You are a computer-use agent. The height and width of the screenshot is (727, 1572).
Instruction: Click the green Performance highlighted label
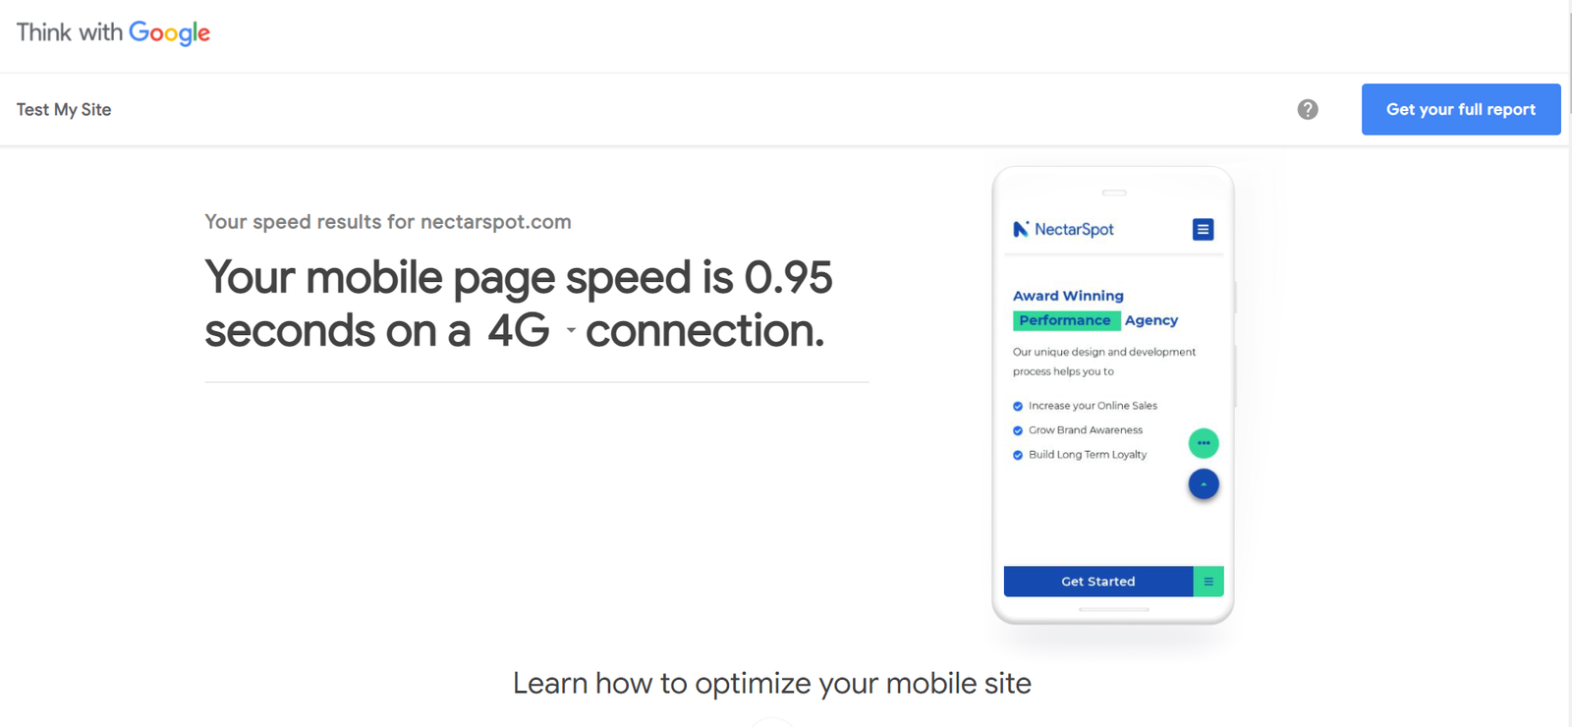[1065, 320]
